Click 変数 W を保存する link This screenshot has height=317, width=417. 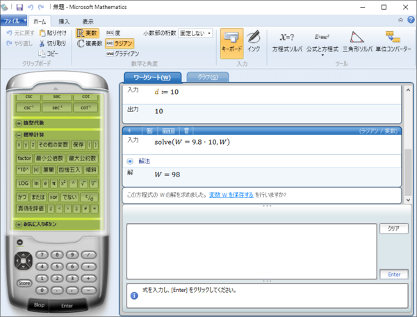[231, 195]
